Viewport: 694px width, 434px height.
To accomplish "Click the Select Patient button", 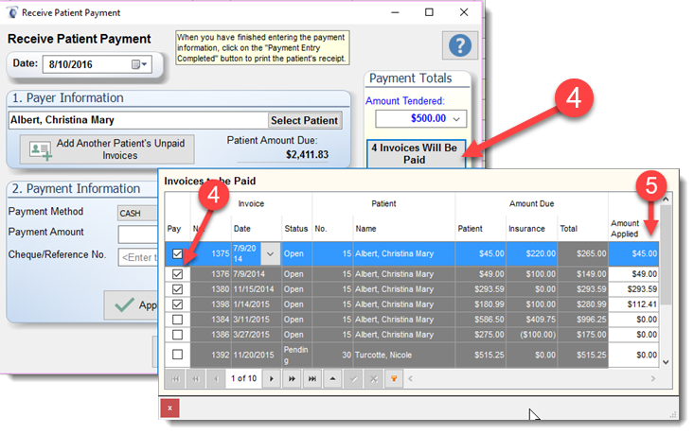I will (x=305, y=120).
